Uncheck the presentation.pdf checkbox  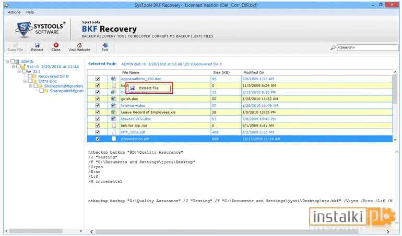click(x=98, y=139)
